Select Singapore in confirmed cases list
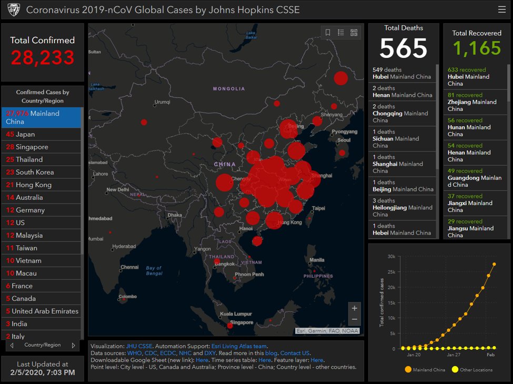Screen dimensions: 513x384 [41, 147]
